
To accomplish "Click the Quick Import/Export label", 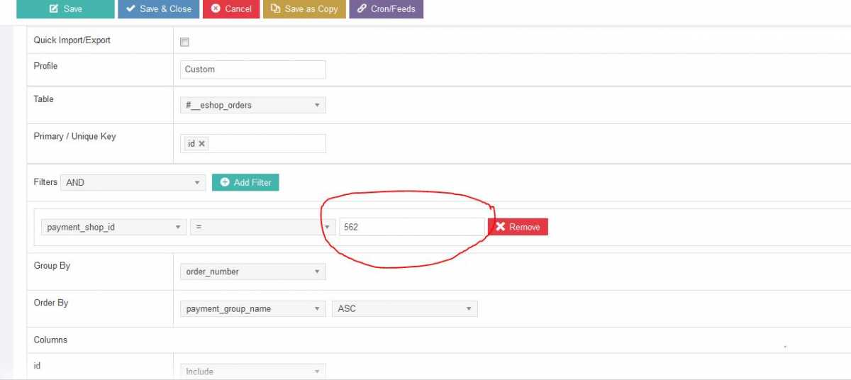I will [72, 40].
